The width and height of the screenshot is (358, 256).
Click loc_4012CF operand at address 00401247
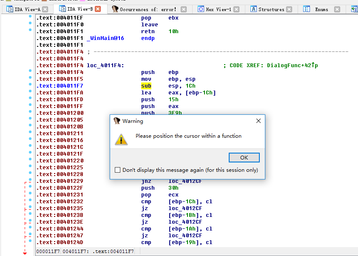(x=185, y=236)
